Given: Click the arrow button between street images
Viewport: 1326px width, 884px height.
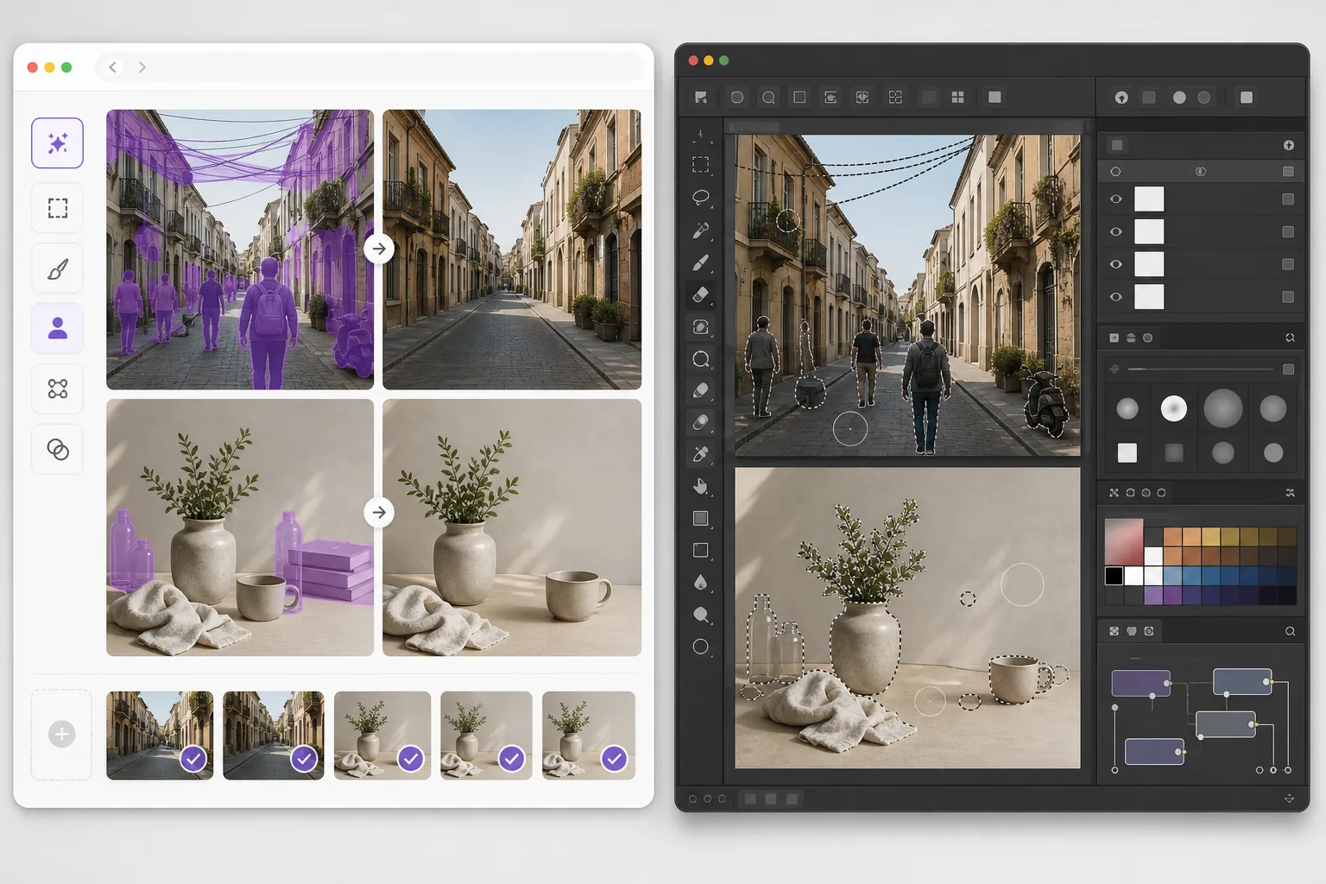Looking at the screenshot, I should (x=379, y=249).
